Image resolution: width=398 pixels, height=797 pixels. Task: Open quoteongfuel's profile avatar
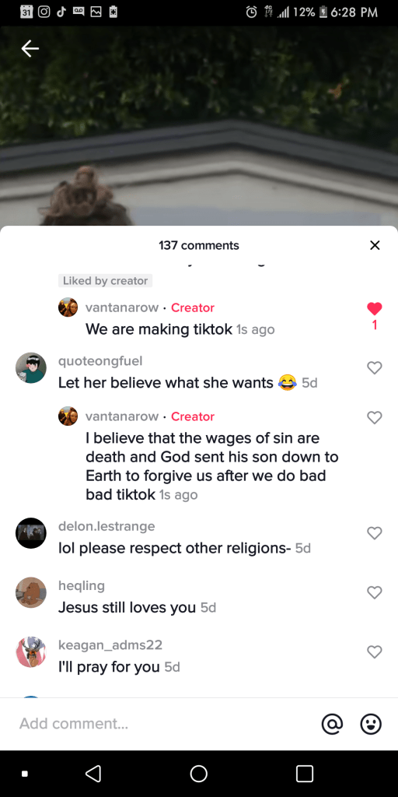[x=31, y=368]
